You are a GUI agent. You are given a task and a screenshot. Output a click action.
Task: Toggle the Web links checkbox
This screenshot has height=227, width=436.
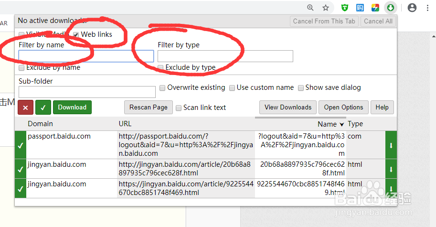[x=75, y=35]
